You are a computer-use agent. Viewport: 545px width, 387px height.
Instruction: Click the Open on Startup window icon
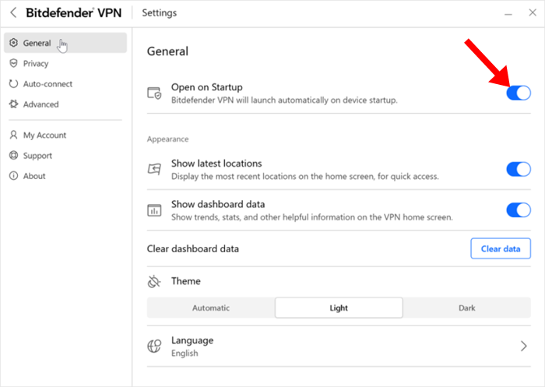(x=154, y=93)
